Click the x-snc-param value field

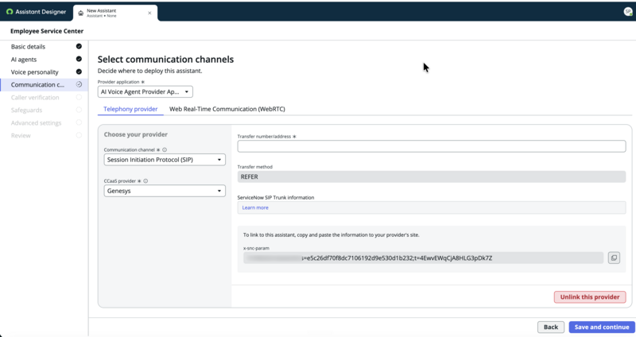[423, 258]
